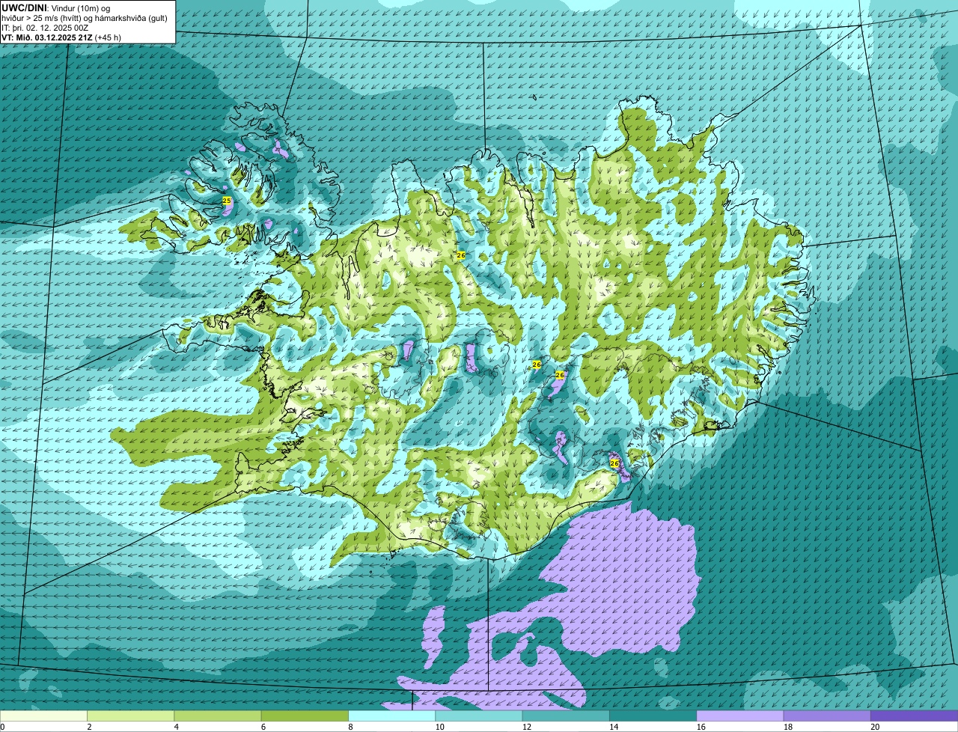
Task: Click the teal 12–14 m/s legend swatch
Action: [x=566, y=716]
